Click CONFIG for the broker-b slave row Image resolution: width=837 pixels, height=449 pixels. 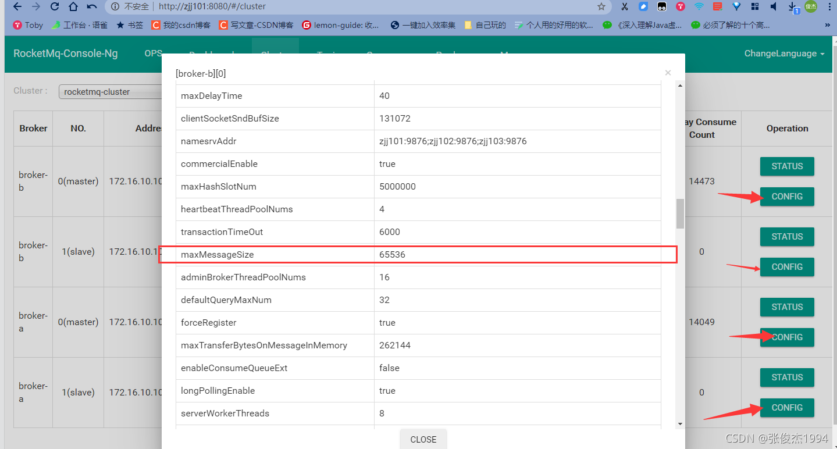pos(787,267)
